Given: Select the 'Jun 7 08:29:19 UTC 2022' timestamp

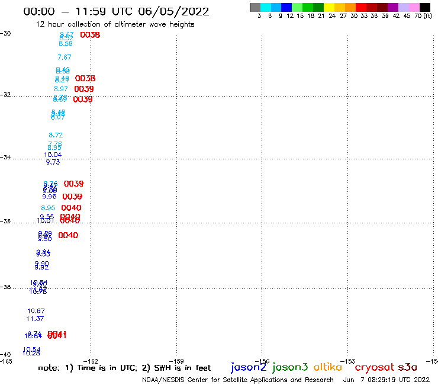Looking at the screenshot, I should click(387, 380).
